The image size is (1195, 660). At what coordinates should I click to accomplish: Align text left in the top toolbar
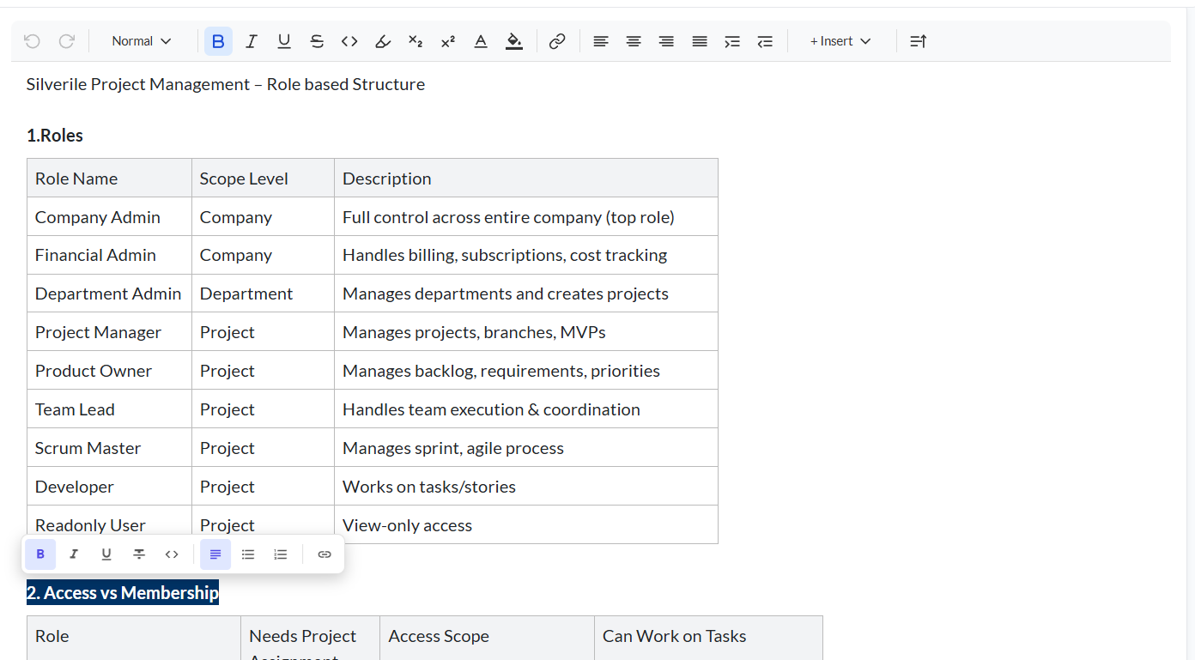point(601,41)
